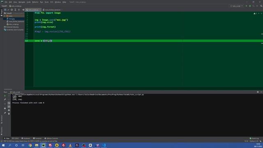Click the 13:18 caret position indicator
The image size is (263, 148).
(246, 141)
